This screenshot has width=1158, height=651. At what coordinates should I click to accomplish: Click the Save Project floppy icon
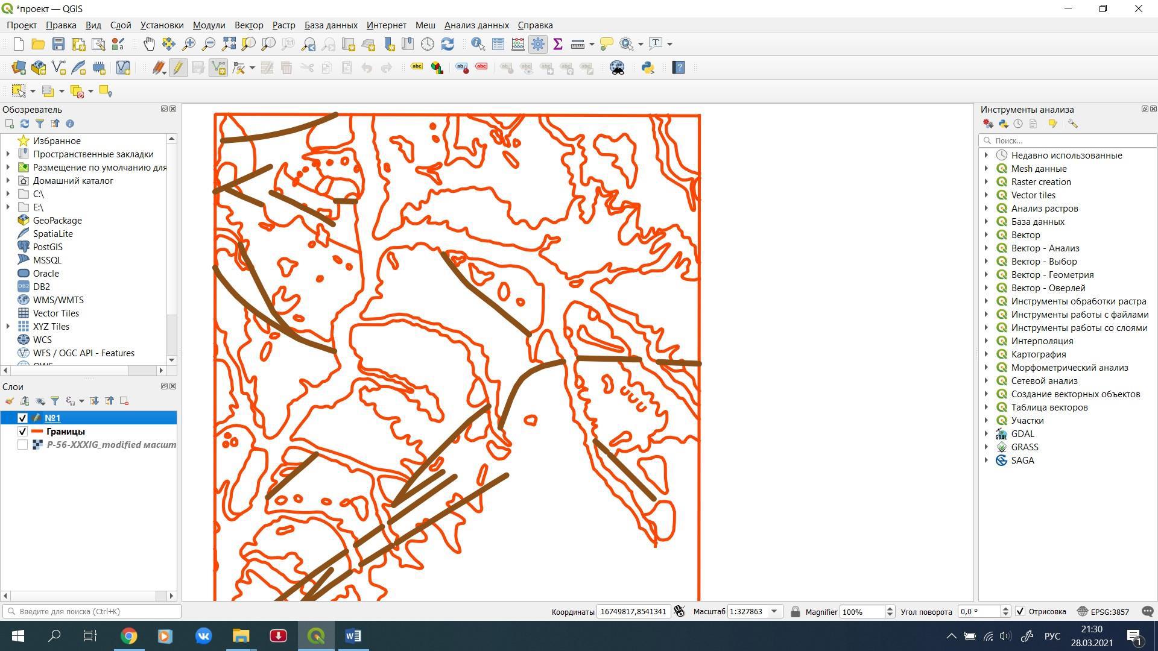(58, 43)
